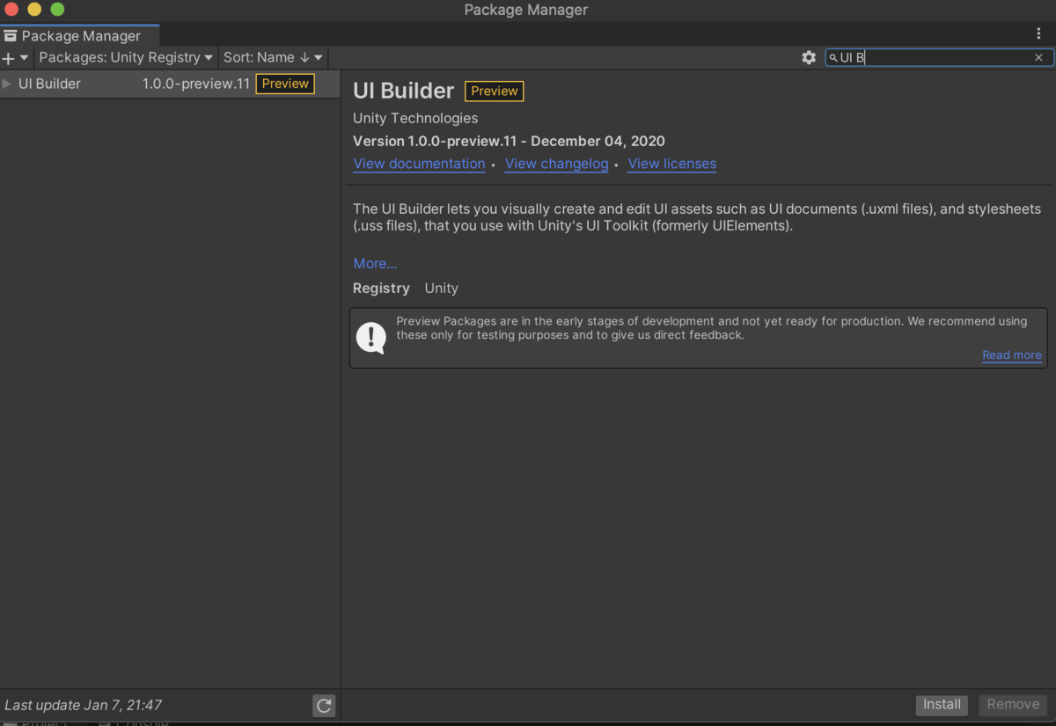The height and width of the screenshot is (726, 1056).
Task: Expand the UI Builder package row
Action: pos(7,84)
